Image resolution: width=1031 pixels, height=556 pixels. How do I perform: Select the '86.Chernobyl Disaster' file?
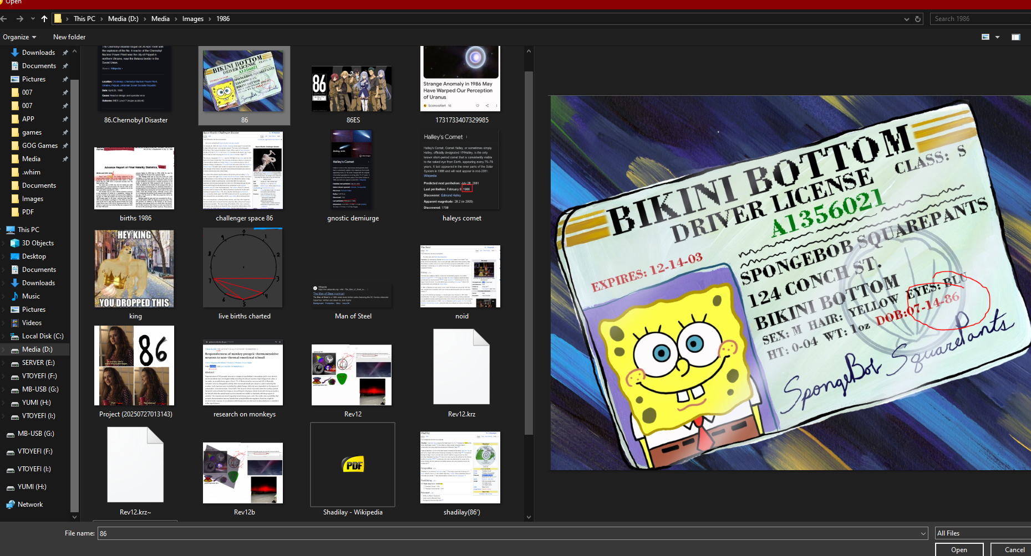pyautogui.click(x=136, y=85)
